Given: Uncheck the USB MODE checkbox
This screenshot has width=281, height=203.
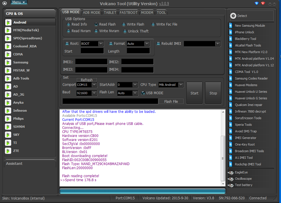Looking at the screenshot, I should pos(143,93).
